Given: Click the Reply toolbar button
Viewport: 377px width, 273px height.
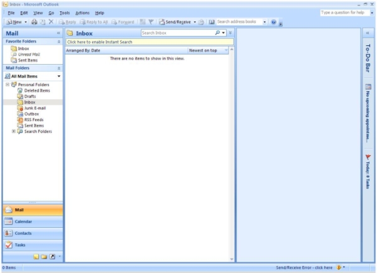Looking at the screenshot, I should (67, 22).
